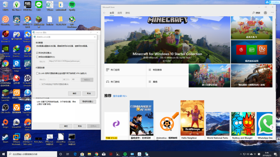Select the Minecraft Launcher desktop icon
This screenshot has width=280, height=157.
5,95
